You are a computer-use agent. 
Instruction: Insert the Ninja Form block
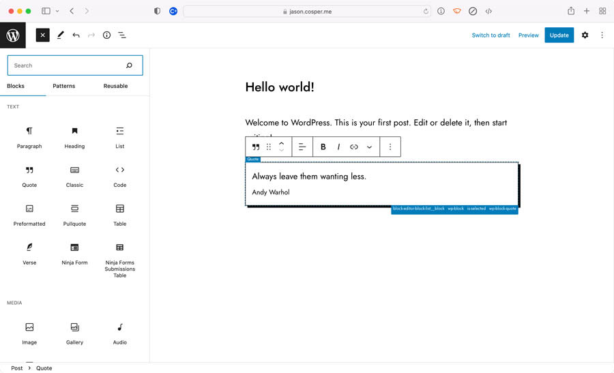tap(74, 253)
